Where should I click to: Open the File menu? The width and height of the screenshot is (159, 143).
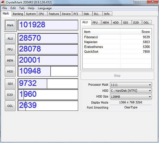5,8
